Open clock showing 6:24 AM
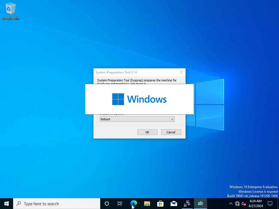This screenshot has width=279, height=209. (x=256, y=204)
